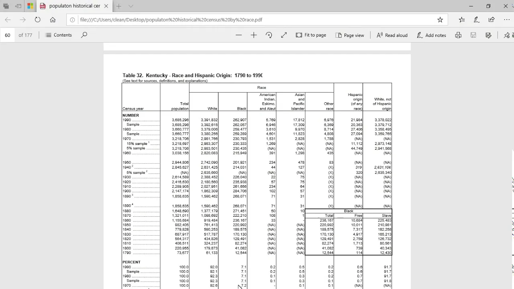Open the tabs you've set aside icon

[6, 6]
